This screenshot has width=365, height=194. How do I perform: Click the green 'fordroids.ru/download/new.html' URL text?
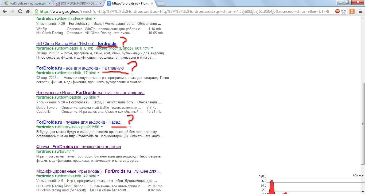click(64, 19)
